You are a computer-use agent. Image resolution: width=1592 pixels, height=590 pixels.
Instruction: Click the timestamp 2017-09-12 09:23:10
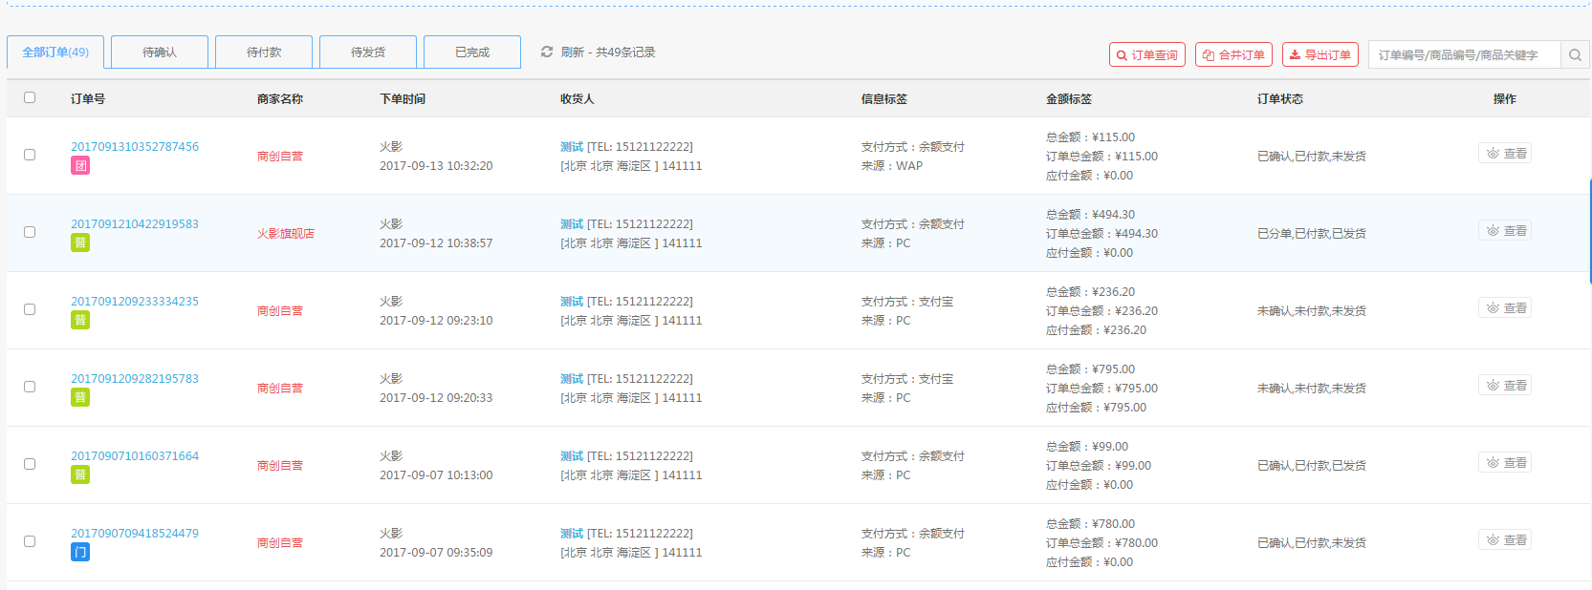pyautogui.click(x=436, y=321)
